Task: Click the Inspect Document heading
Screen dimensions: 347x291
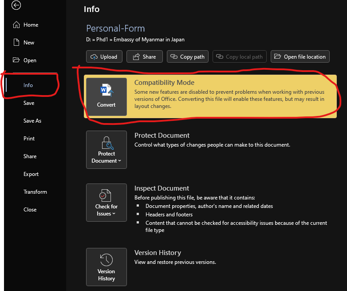Action: [x=162, y=188]
